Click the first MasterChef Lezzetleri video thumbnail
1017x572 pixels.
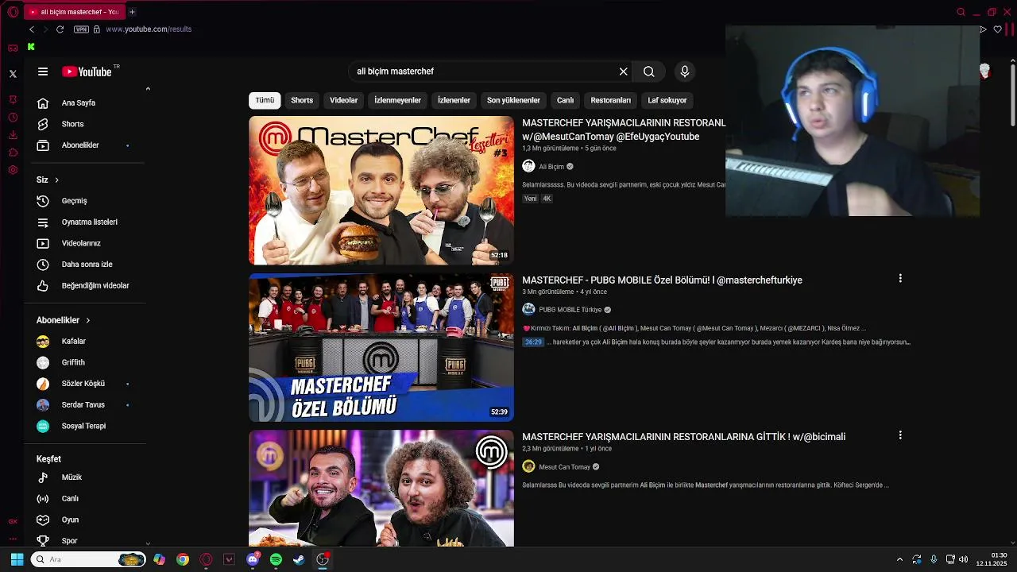(x=381, y=191)
